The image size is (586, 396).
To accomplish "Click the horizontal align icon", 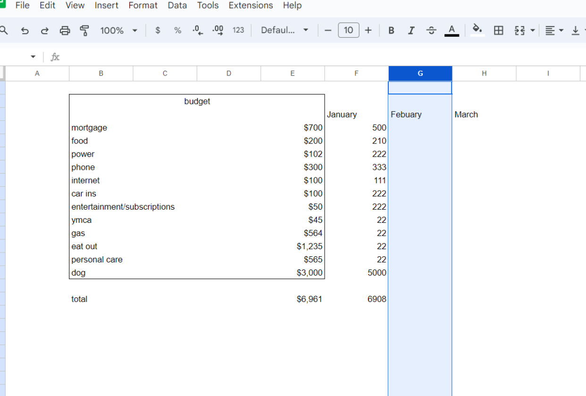I will [x=550, y=30].
